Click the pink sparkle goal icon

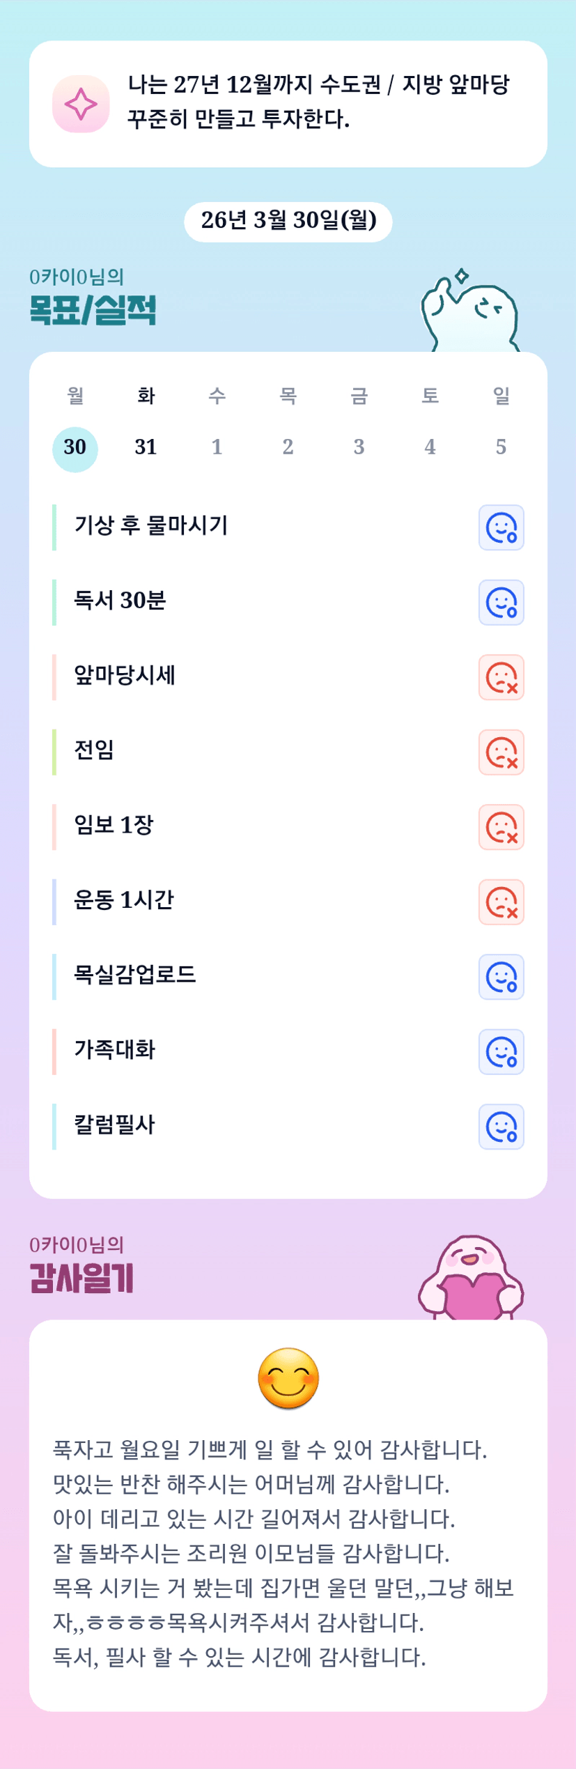tap(81, 104)
